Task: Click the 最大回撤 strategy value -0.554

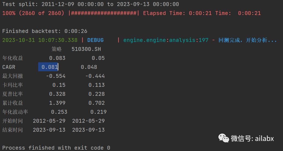Action: pyautogui.click(x=56, y=76)
